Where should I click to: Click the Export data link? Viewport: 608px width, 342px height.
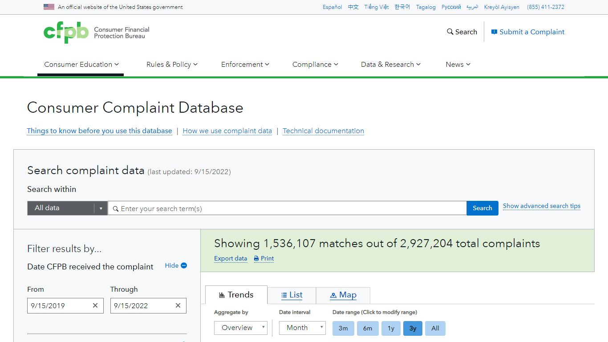point(231,258)
